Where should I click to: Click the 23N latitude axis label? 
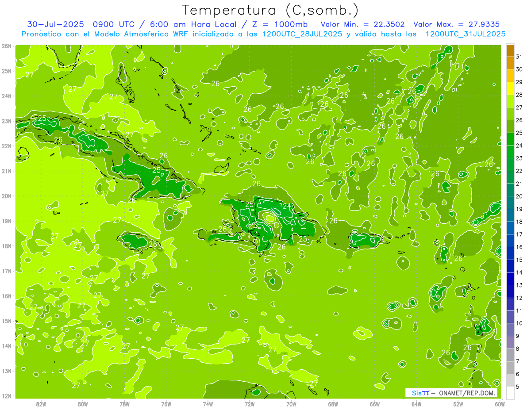coord(7,121)
